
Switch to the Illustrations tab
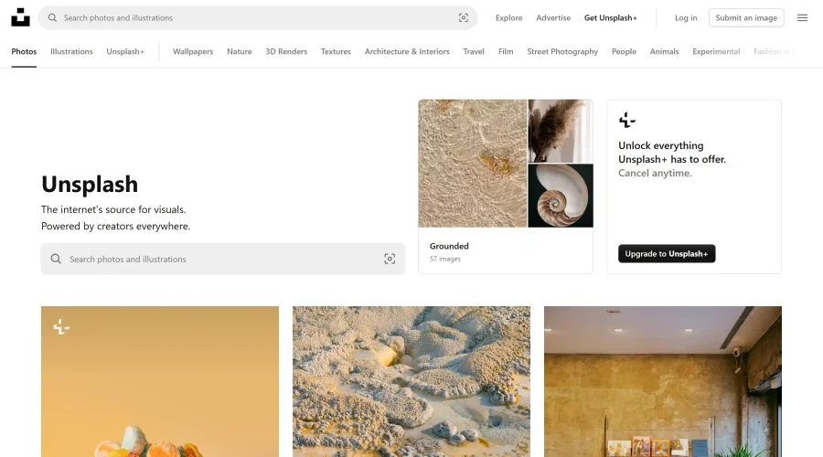[x=71, y=51]
